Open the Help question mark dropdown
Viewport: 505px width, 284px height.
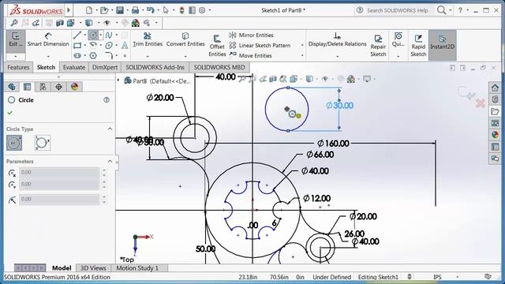coord(468,10)
